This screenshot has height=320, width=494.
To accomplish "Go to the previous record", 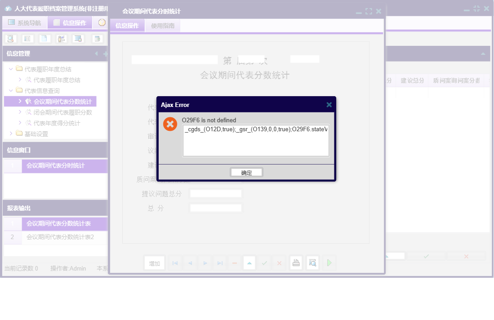I will [x=190, y=263].
